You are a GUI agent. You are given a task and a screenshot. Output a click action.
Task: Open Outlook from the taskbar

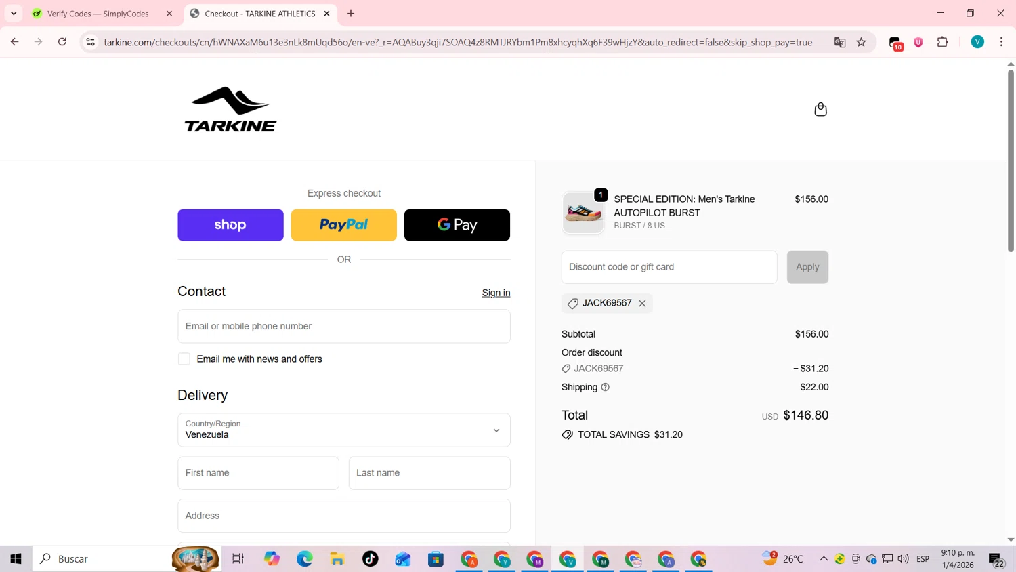click(403, 559)
